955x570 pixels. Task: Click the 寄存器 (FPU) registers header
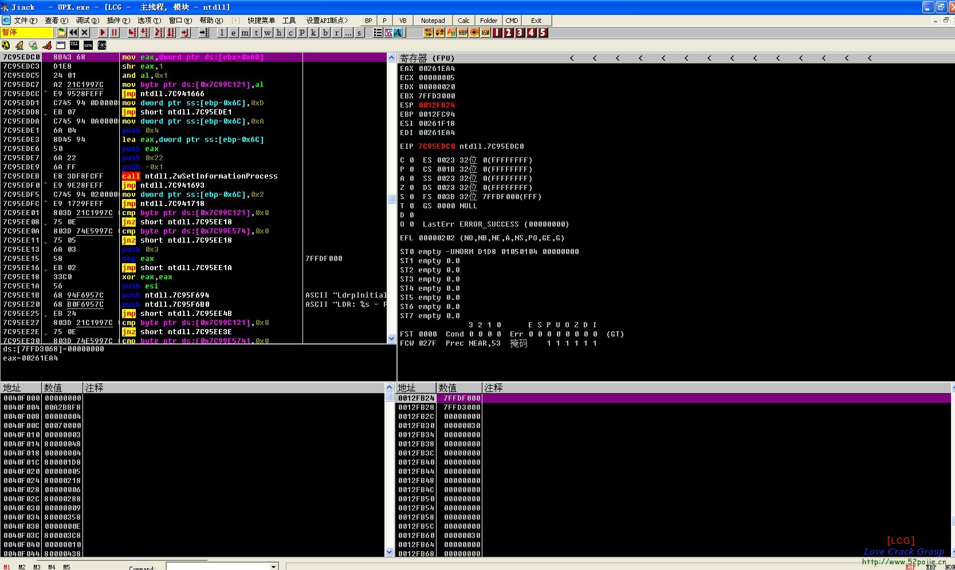point(427,58)
